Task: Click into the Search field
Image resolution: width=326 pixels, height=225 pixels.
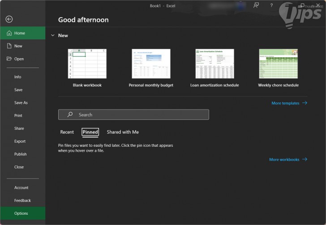Action: coord(133,115)
